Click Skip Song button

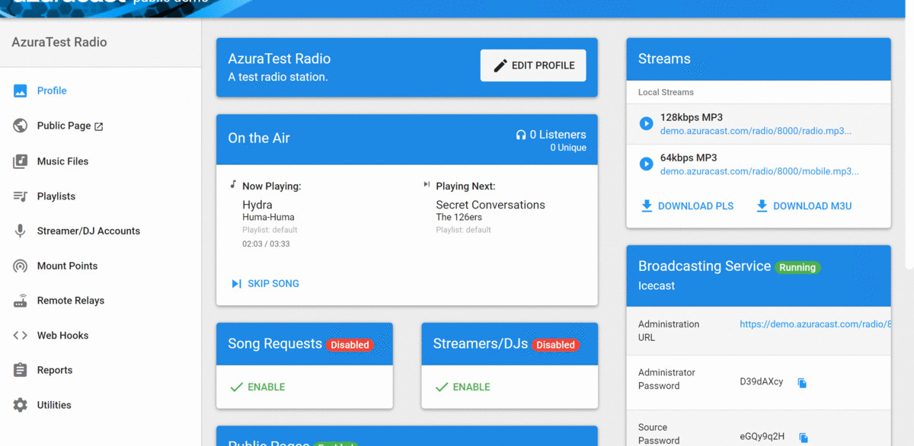[265, 284]
